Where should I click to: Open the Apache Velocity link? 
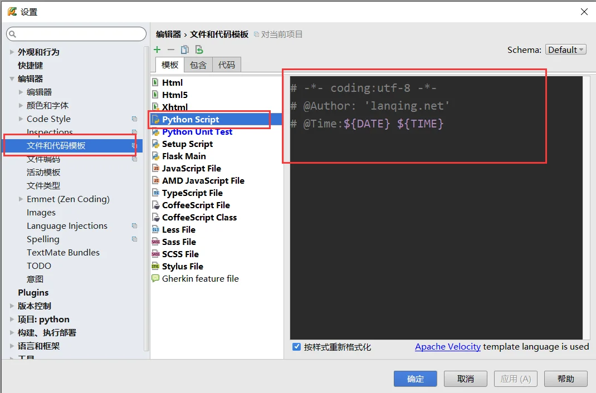point(447,346)
